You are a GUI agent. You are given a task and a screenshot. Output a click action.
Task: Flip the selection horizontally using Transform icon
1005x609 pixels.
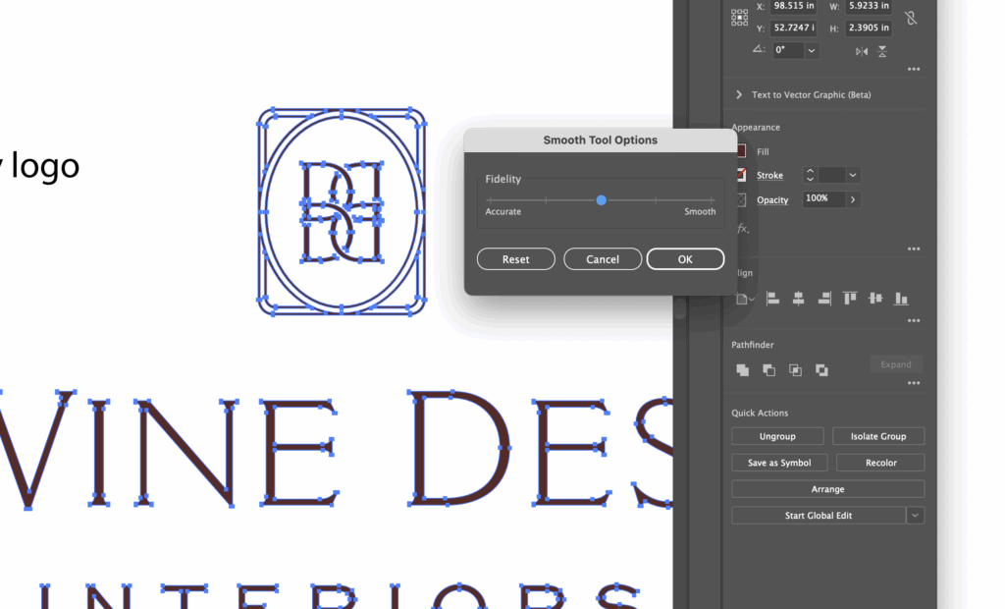point(862,51)
